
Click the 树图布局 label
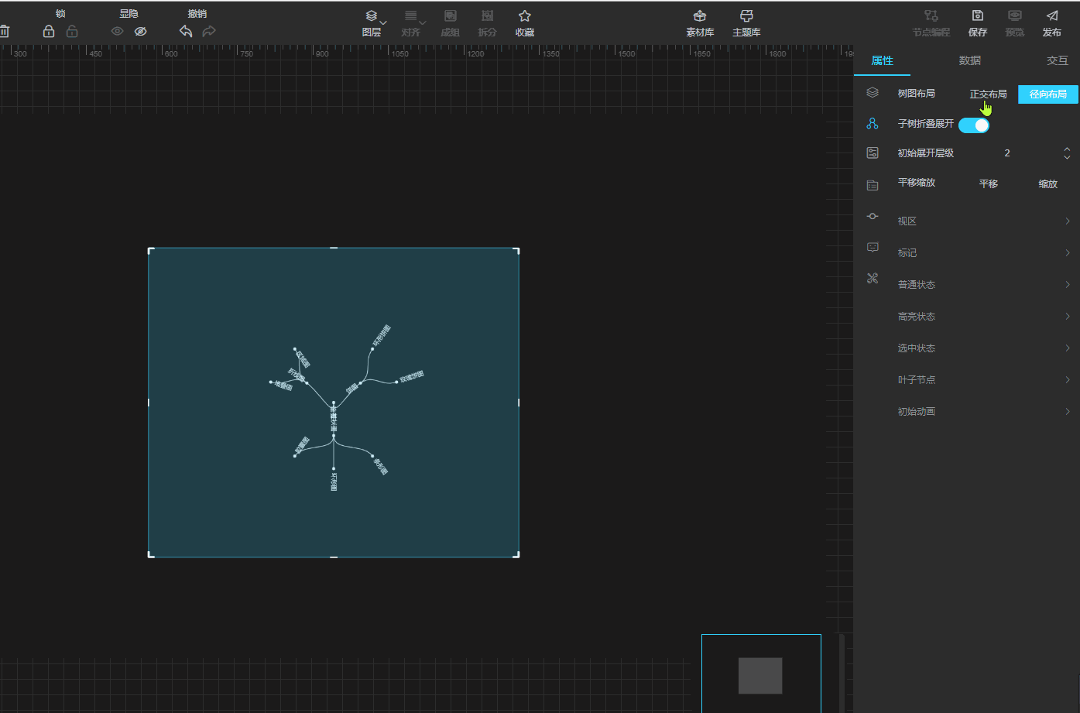pos(917,94)
